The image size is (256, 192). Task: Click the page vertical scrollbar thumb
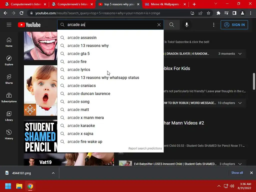click(x=254, y=81)
